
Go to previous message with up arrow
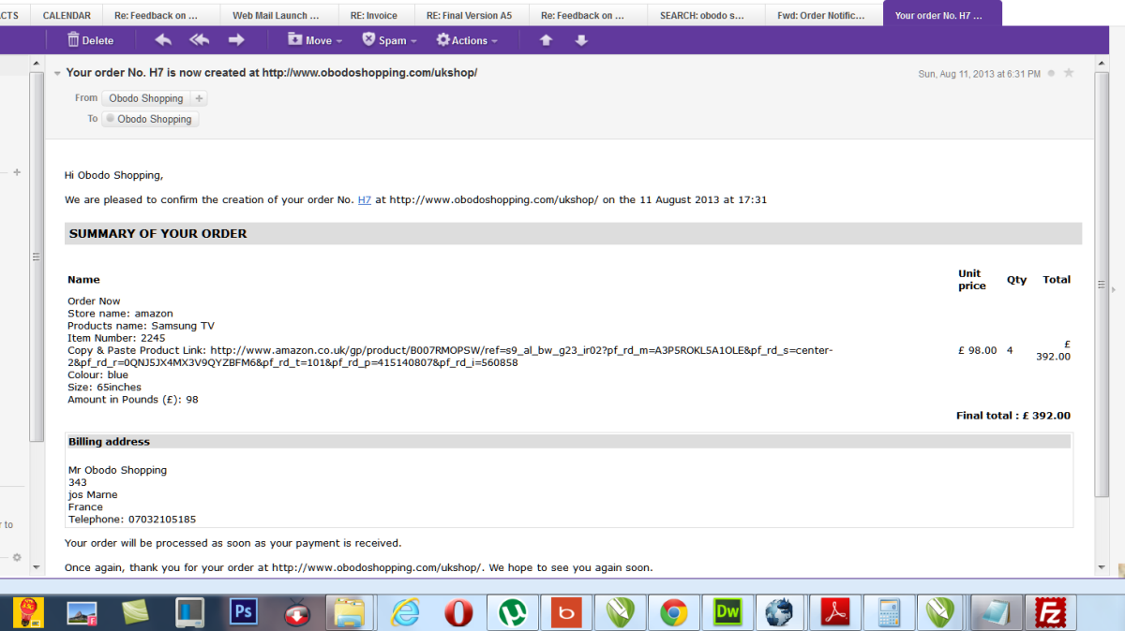click(x=546, y=40)
